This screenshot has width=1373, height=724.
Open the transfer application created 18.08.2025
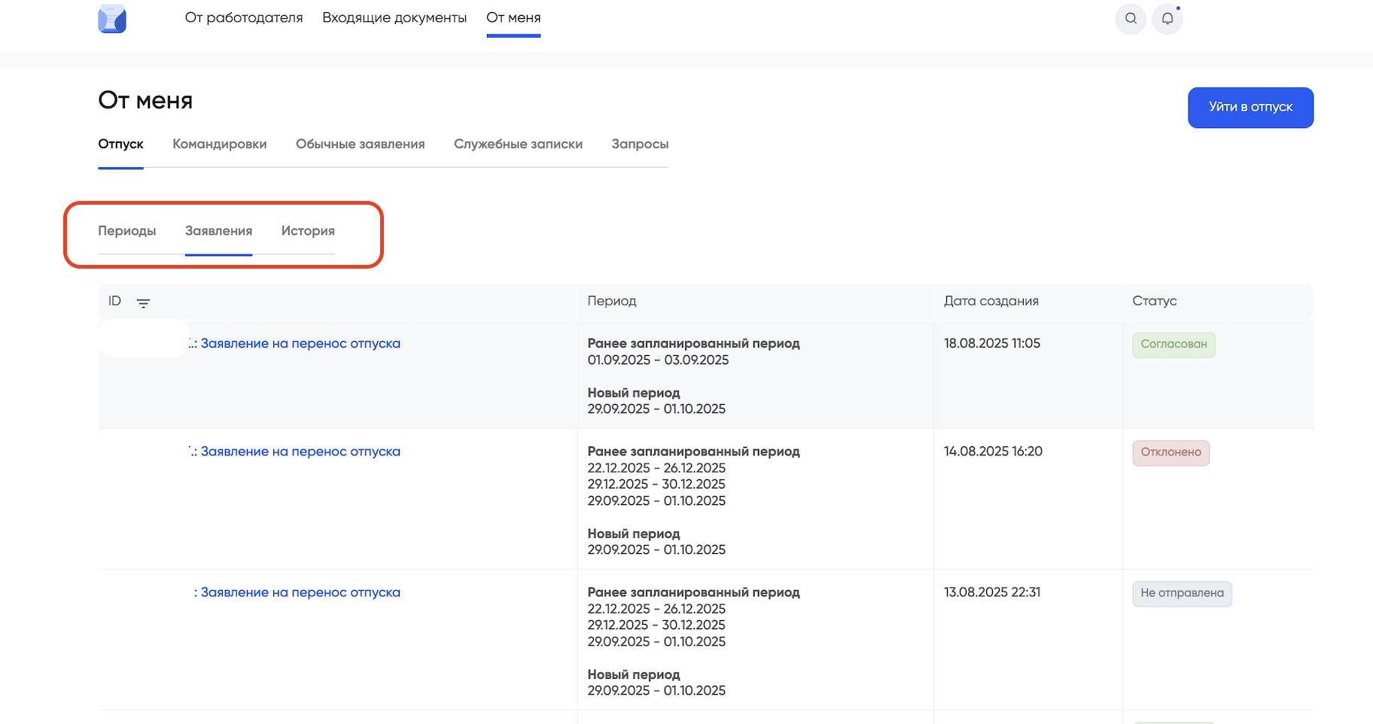click(x=300, y=344)
